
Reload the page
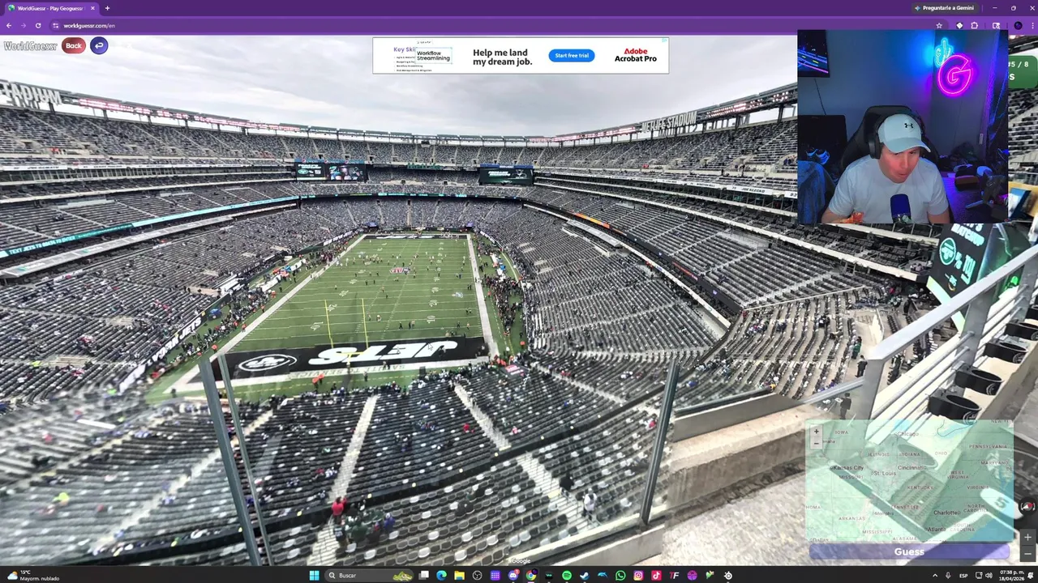pos(38,25)
